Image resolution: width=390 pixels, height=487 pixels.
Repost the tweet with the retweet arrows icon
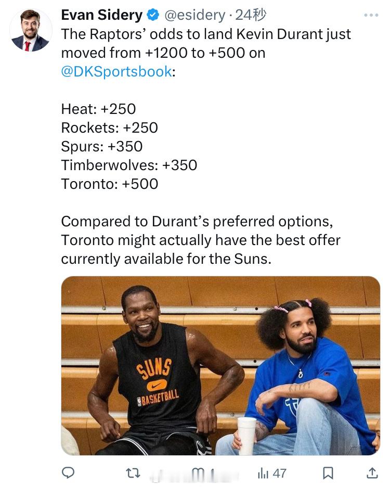pos(133,473)
